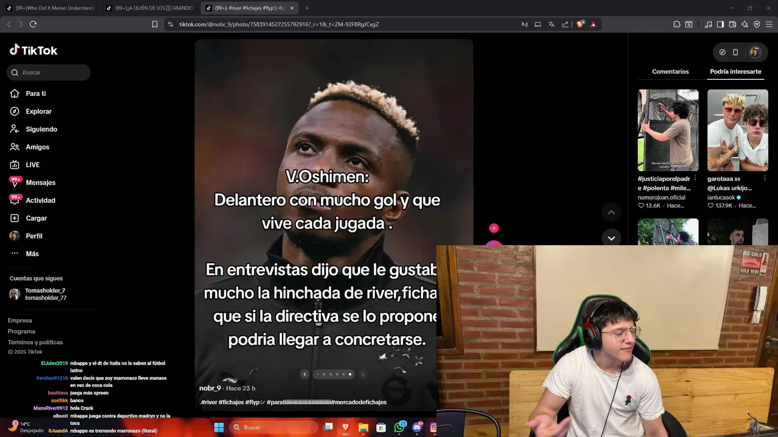Click the share page icon in address bar

point(565,24)
